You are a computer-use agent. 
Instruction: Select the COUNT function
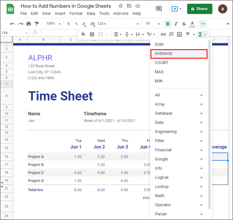[179, 63]
